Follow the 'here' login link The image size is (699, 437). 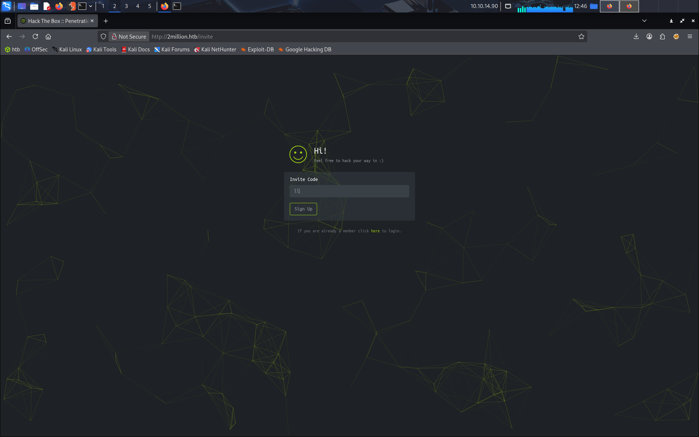(375, 231)
